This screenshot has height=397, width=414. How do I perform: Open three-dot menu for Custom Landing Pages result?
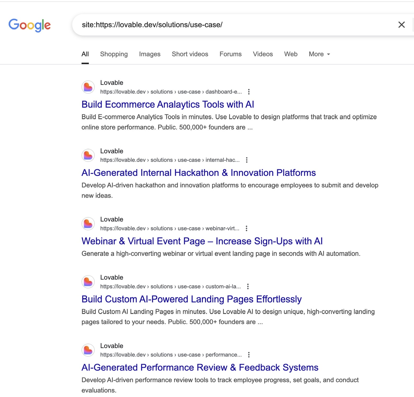248,287
